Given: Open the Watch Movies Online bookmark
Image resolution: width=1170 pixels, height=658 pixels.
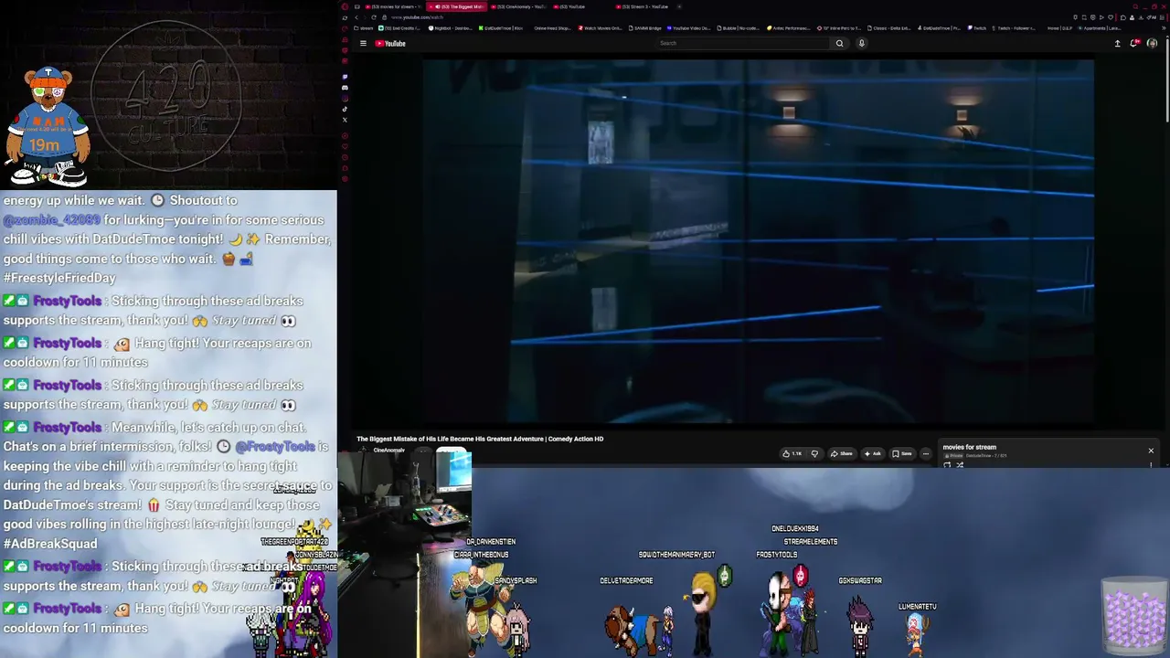Looking at the screenshot, I should pos(600,28).
